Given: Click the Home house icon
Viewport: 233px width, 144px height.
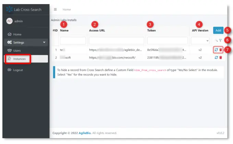Looking at the screenshot, I should pyautogui.click(x=10, y=34).
